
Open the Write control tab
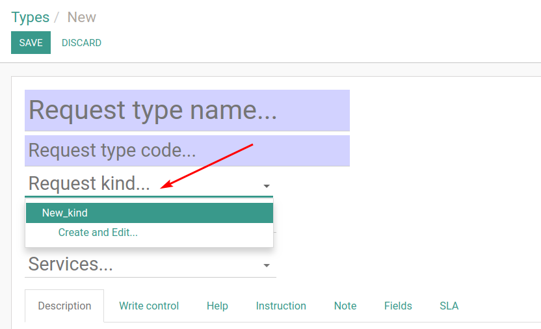point(149,306)
